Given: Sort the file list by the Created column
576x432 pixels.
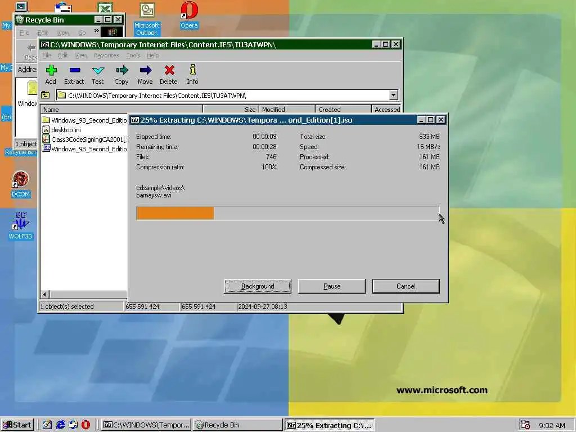Looking at the screenshot, I should pos(343,109).
